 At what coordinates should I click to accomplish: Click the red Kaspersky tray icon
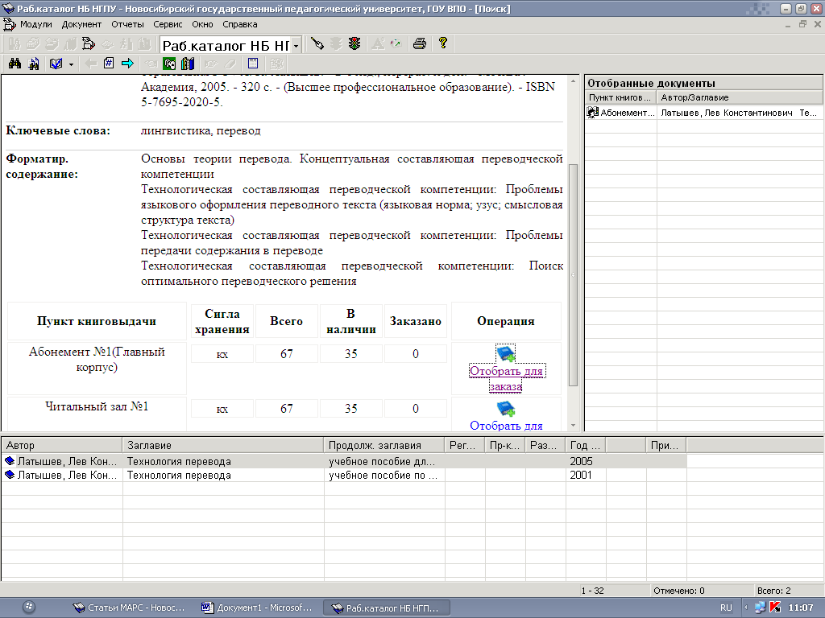[775, 608]
